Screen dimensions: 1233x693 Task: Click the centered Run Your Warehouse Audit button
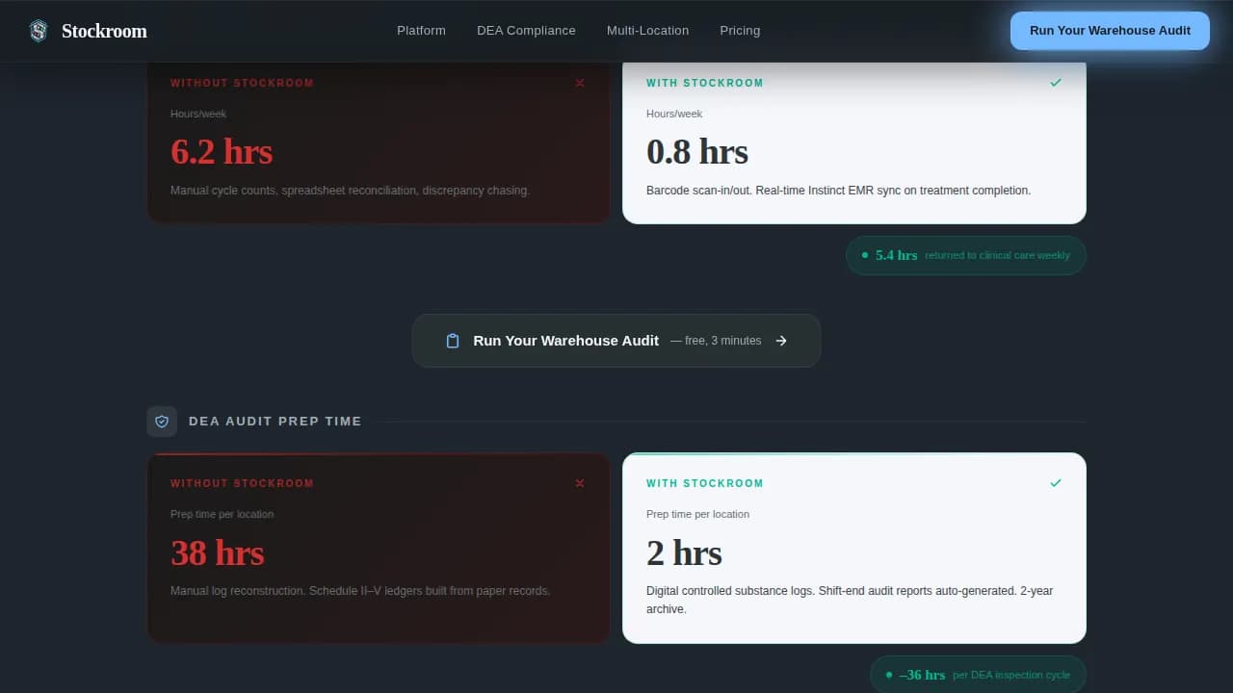pos(616,341)
